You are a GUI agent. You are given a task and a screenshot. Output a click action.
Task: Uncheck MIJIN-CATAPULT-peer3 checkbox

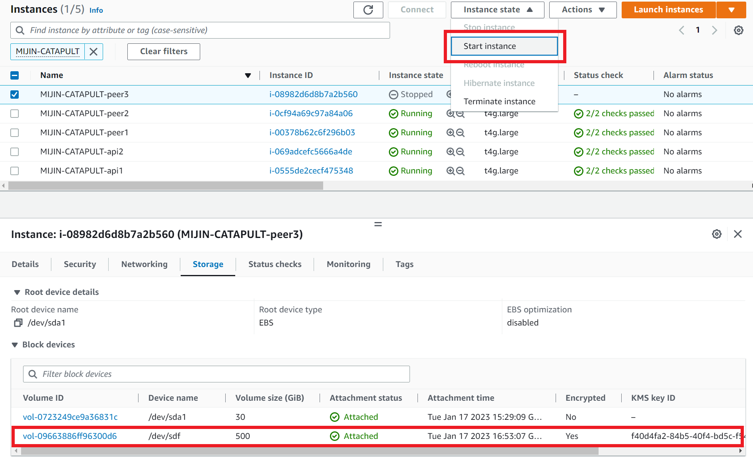click(15, 94)
